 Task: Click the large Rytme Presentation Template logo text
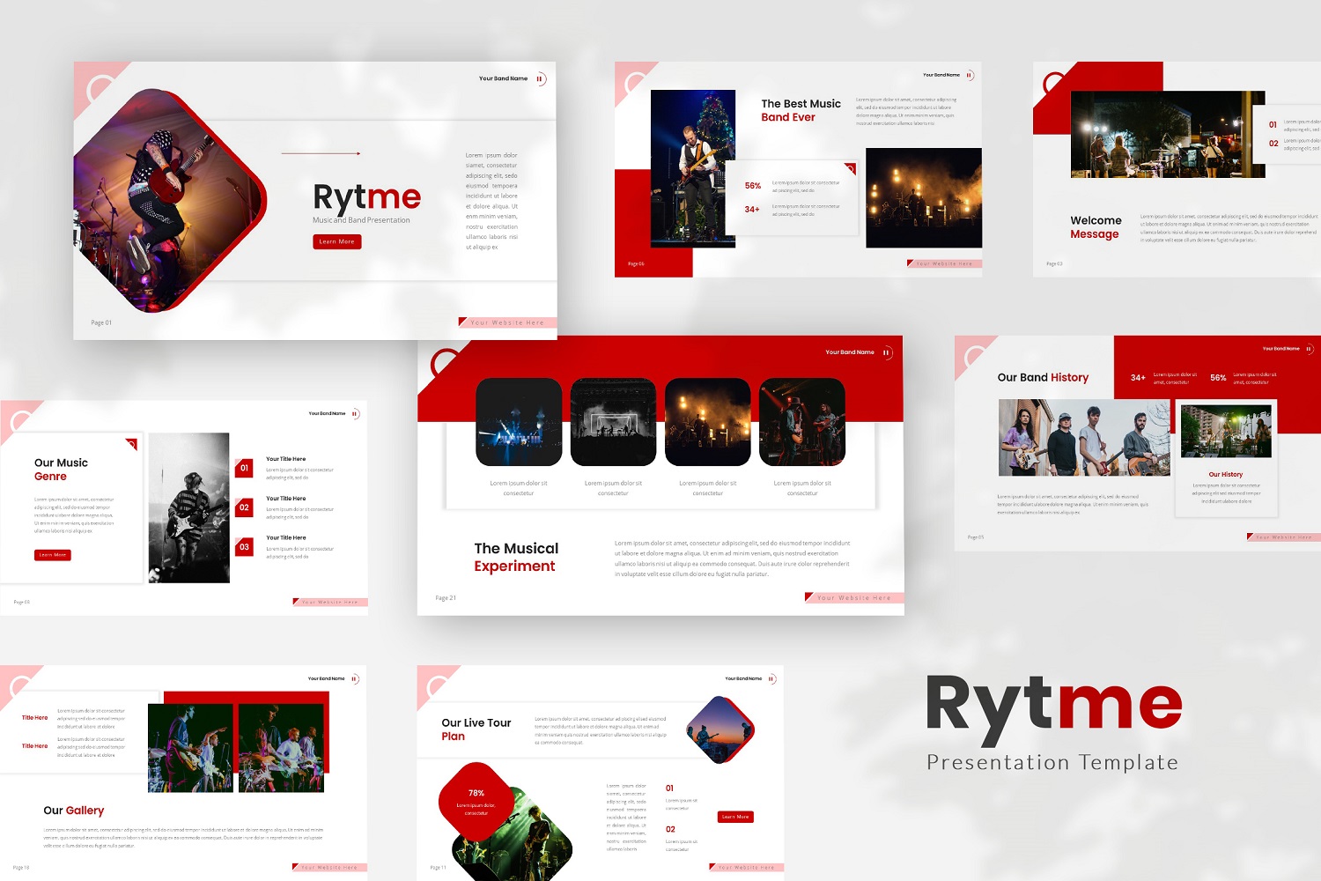(1053, 722)
